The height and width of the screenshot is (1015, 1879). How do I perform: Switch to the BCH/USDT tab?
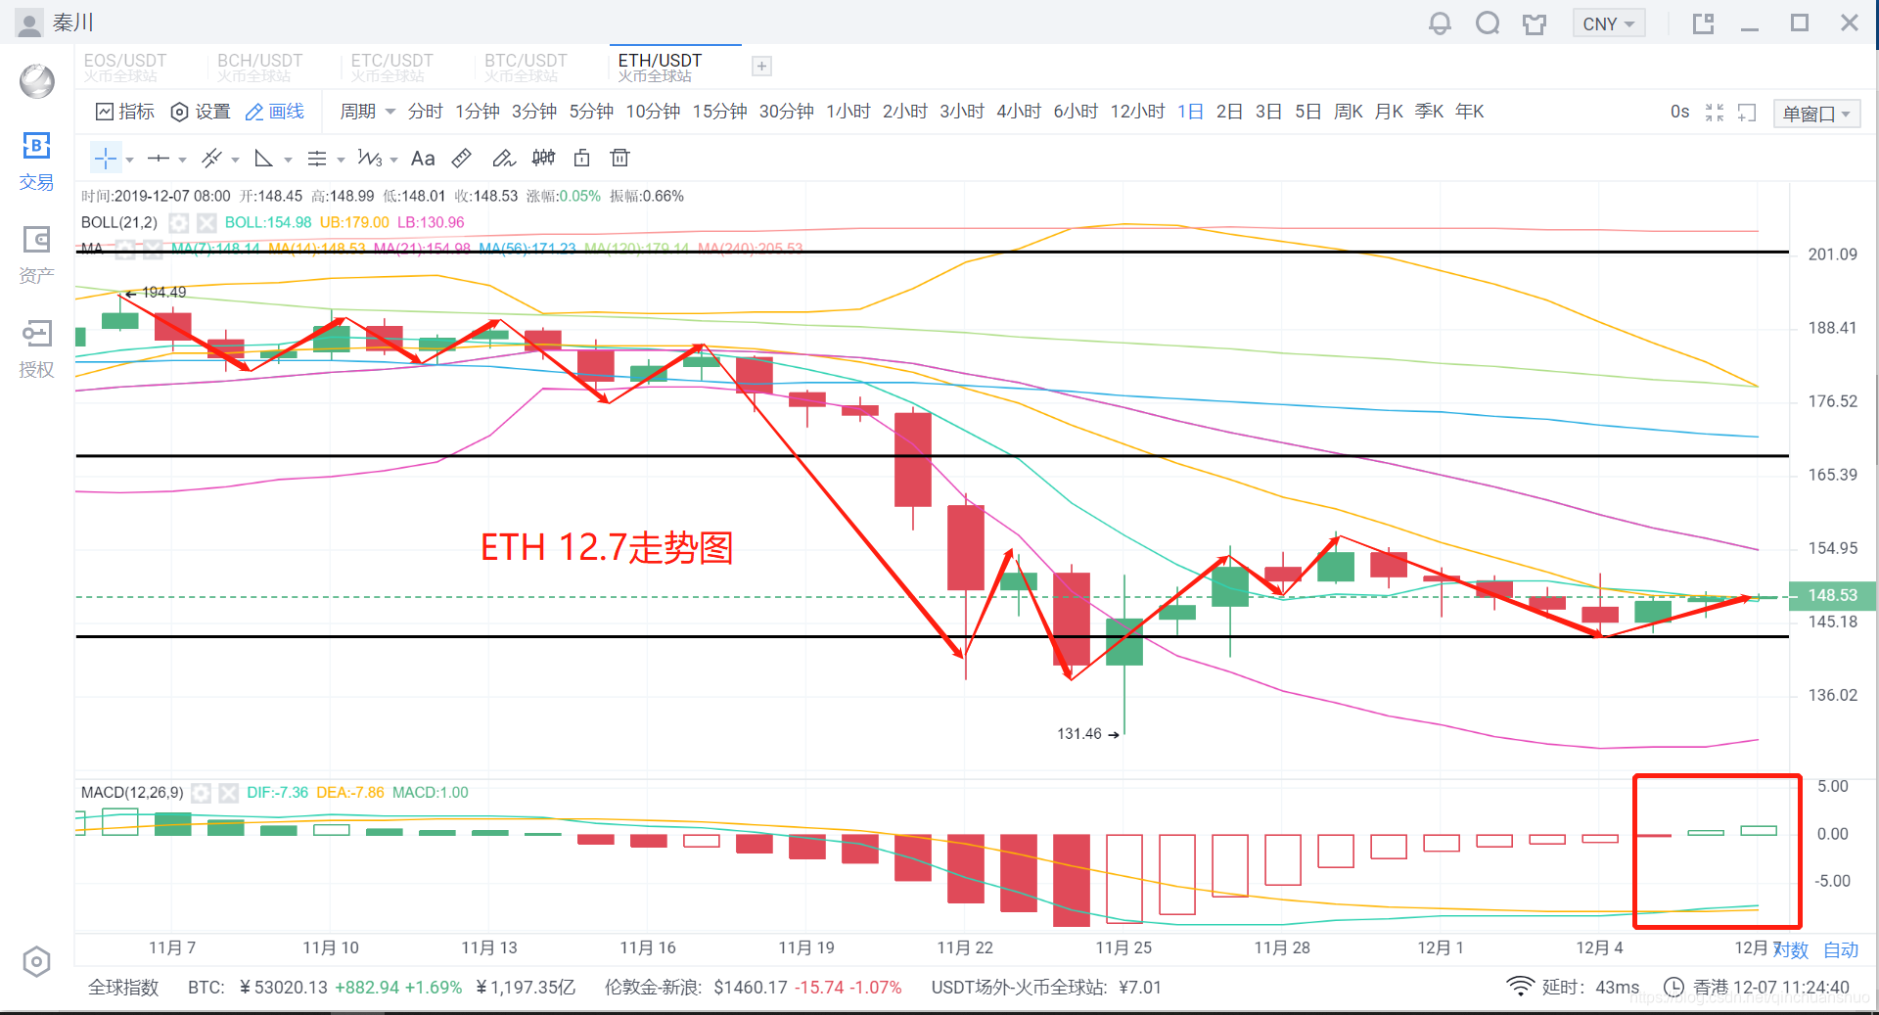coord(259,67)
